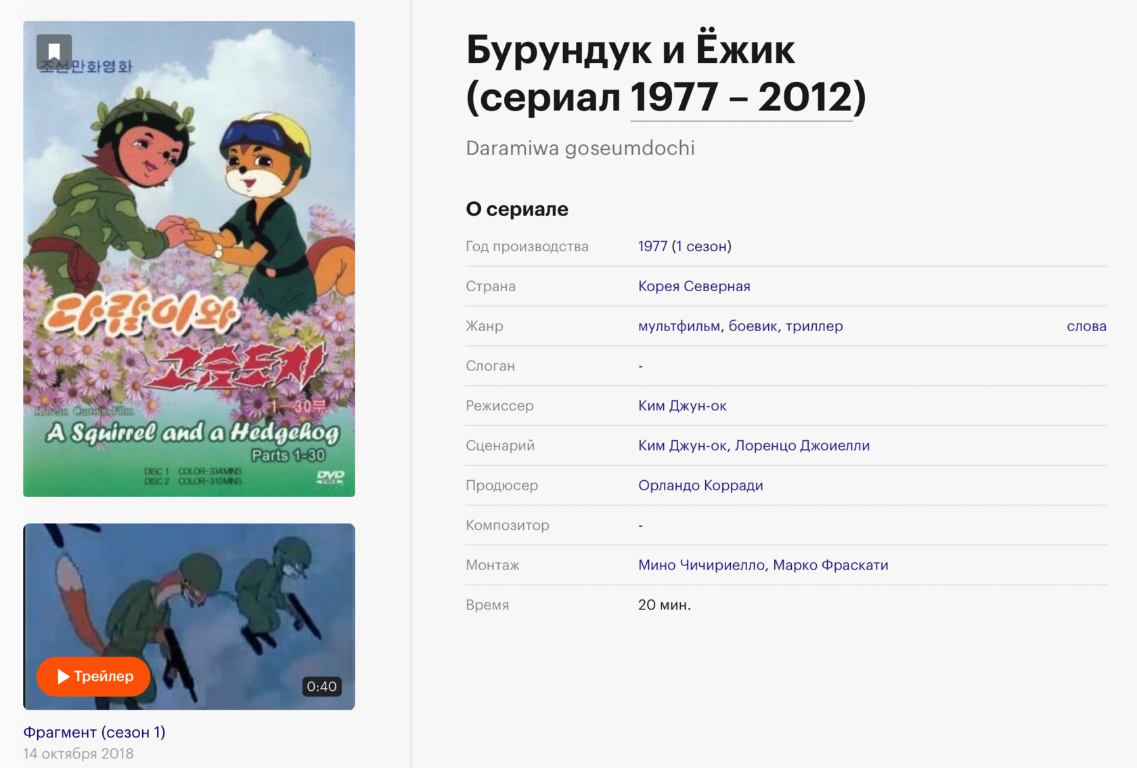Image resolution: width=1137 pixels, height=768 pixels.
Task: Open producer Орландо Корради's page
Action: 700,486
